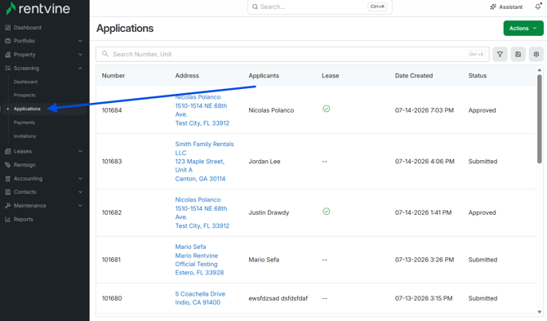Click the magnifier in the applications search box
Image resolution: width=547 pixels, height=321 pixels.
pyautogui.click(x=105, y=54)
